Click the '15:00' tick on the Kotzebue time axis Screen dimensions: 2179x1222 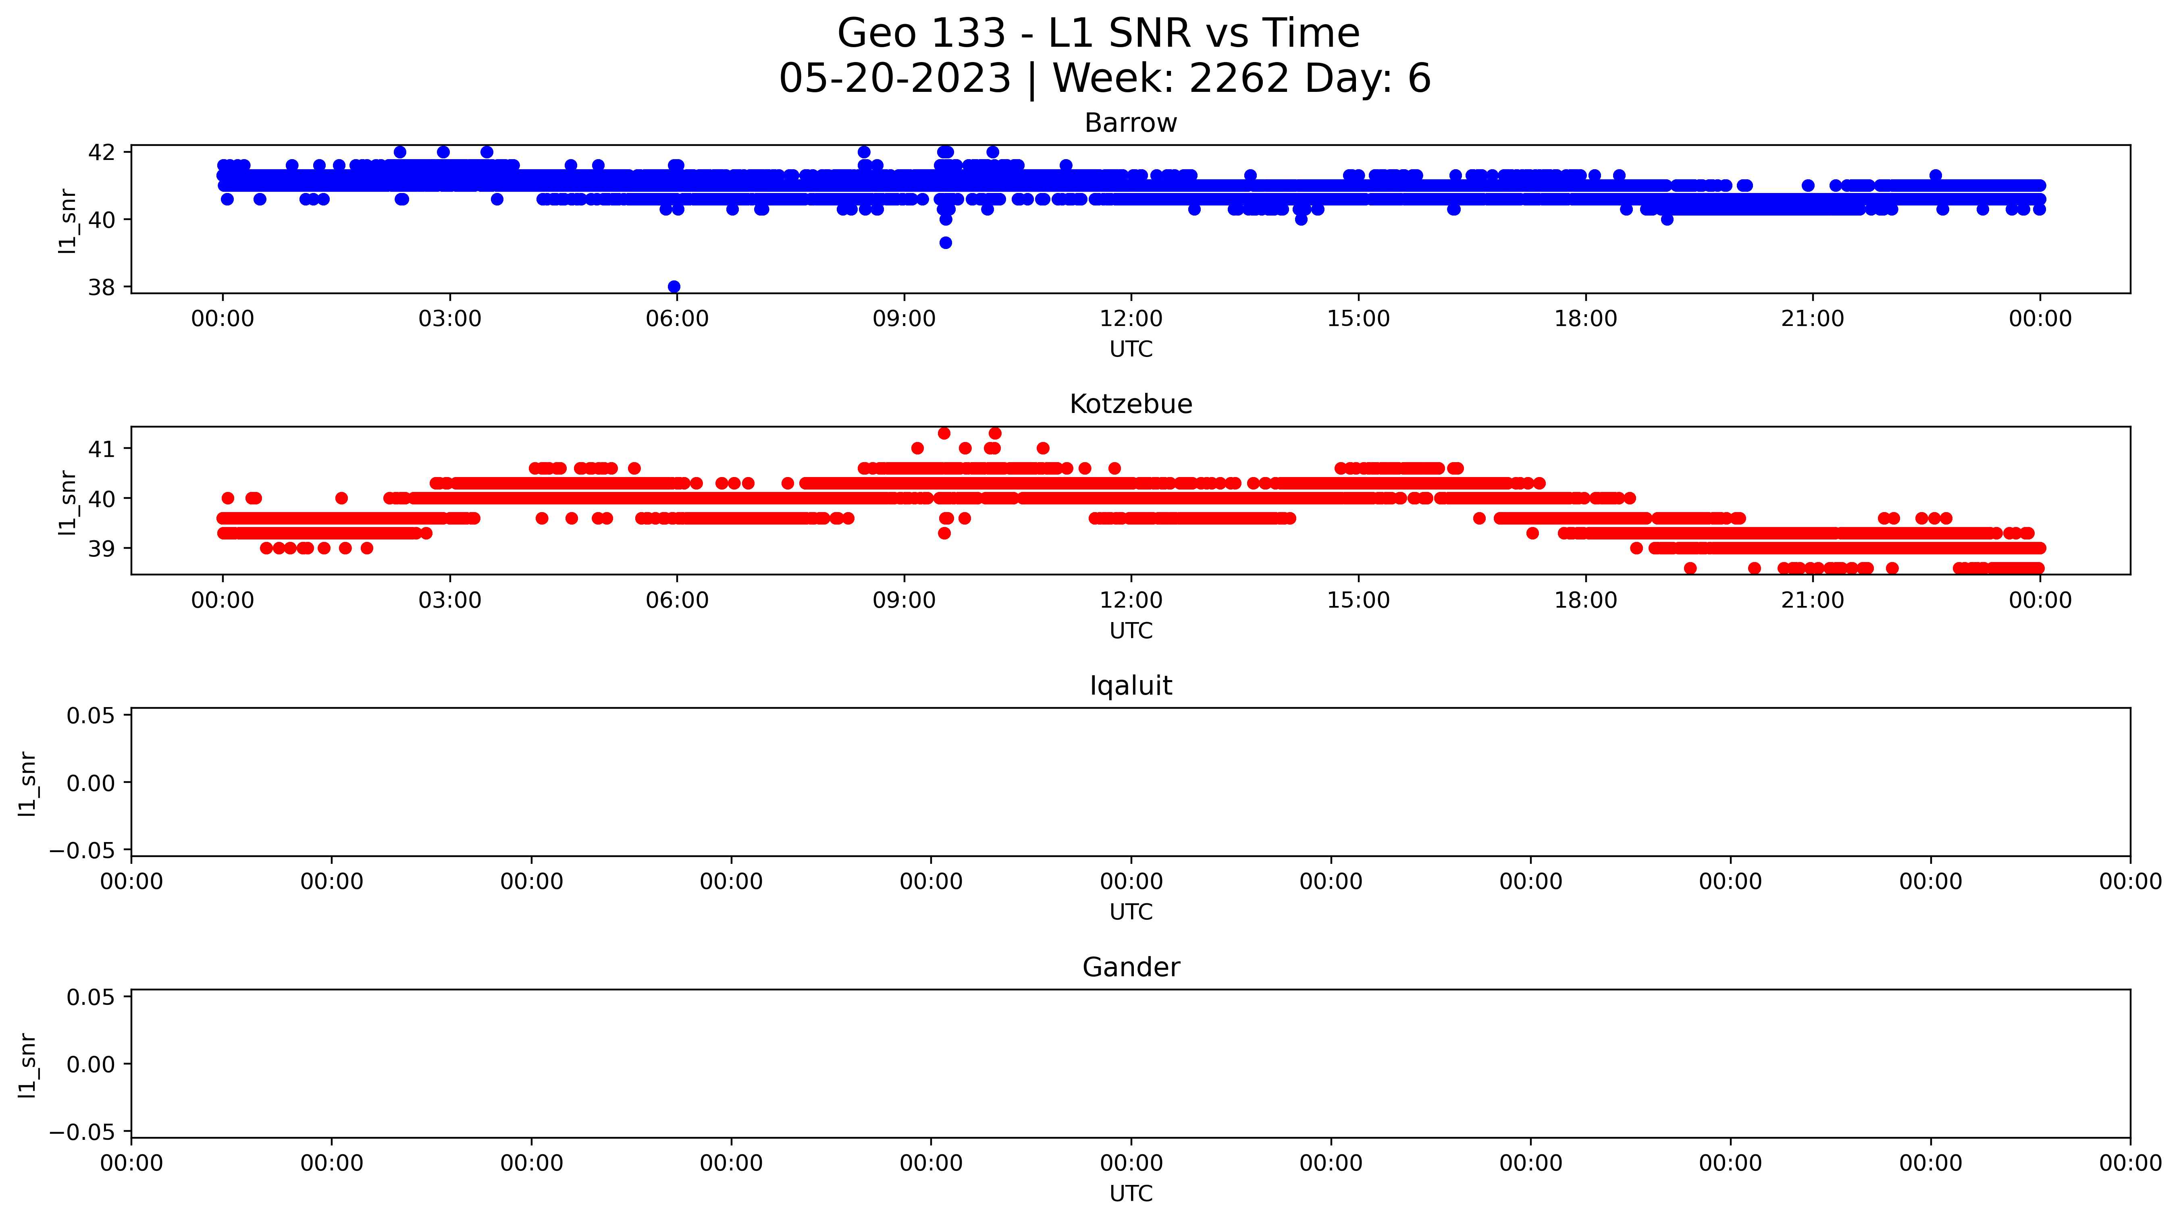pyautogui.click(x=1358, y=600)
